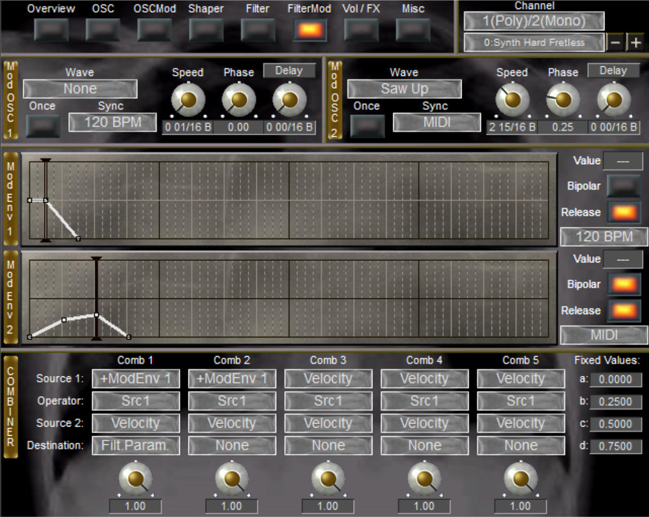Screen dimensions: 649x517
Task: Click Mod OSC 1 Speed knob
Action: tap(188, 100)
